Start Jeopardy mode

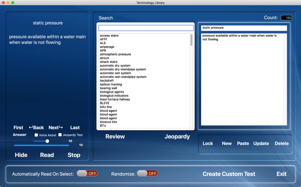(x=177, y=136)
